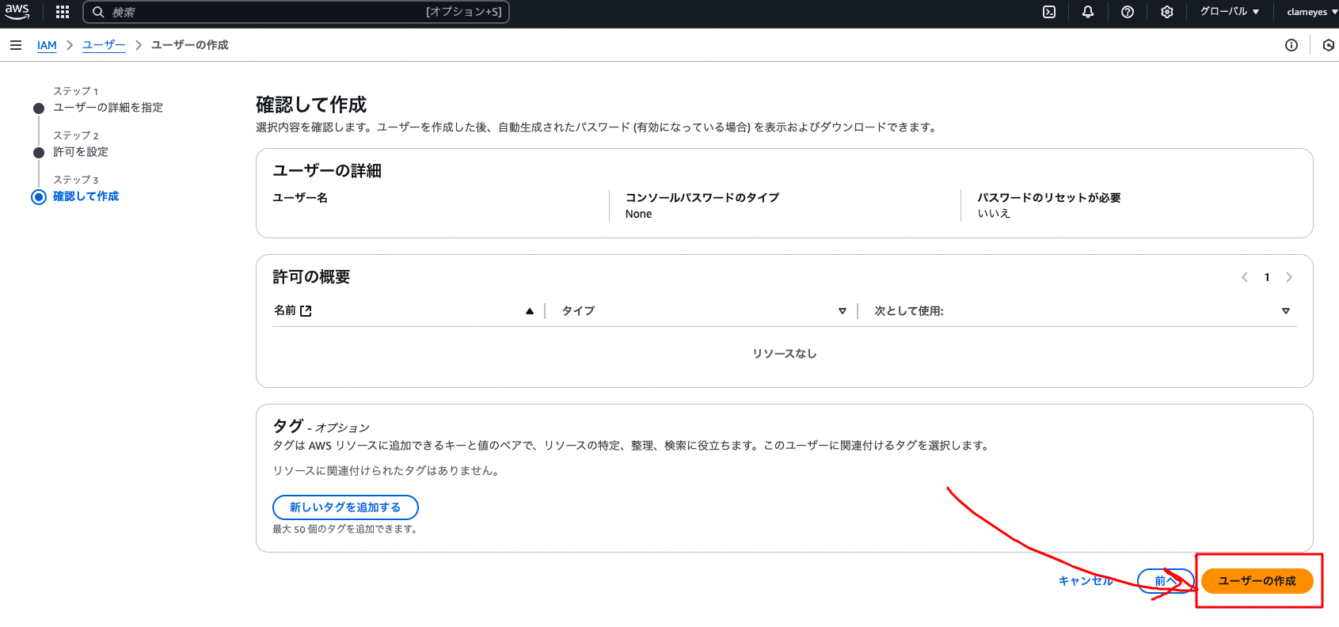Click the いいえ reset value
Screen dimensions: 1339x627
pyautogui.click(x=994, y=214)
